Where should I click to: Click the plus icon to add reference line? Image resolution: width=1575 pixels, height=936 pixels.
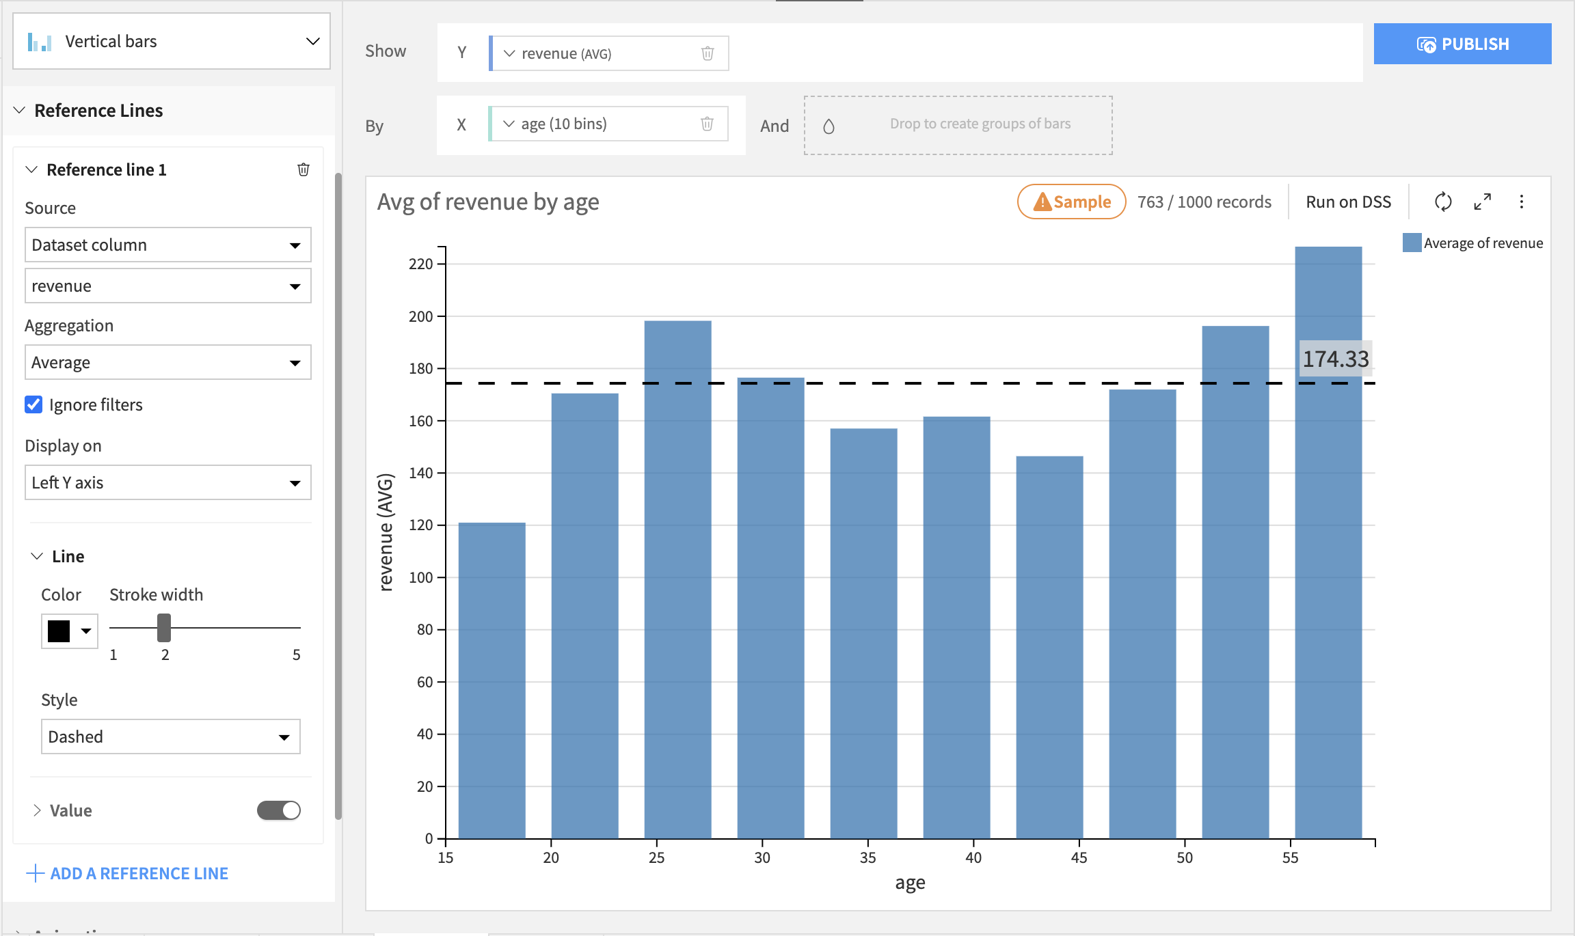coord(35,873)
